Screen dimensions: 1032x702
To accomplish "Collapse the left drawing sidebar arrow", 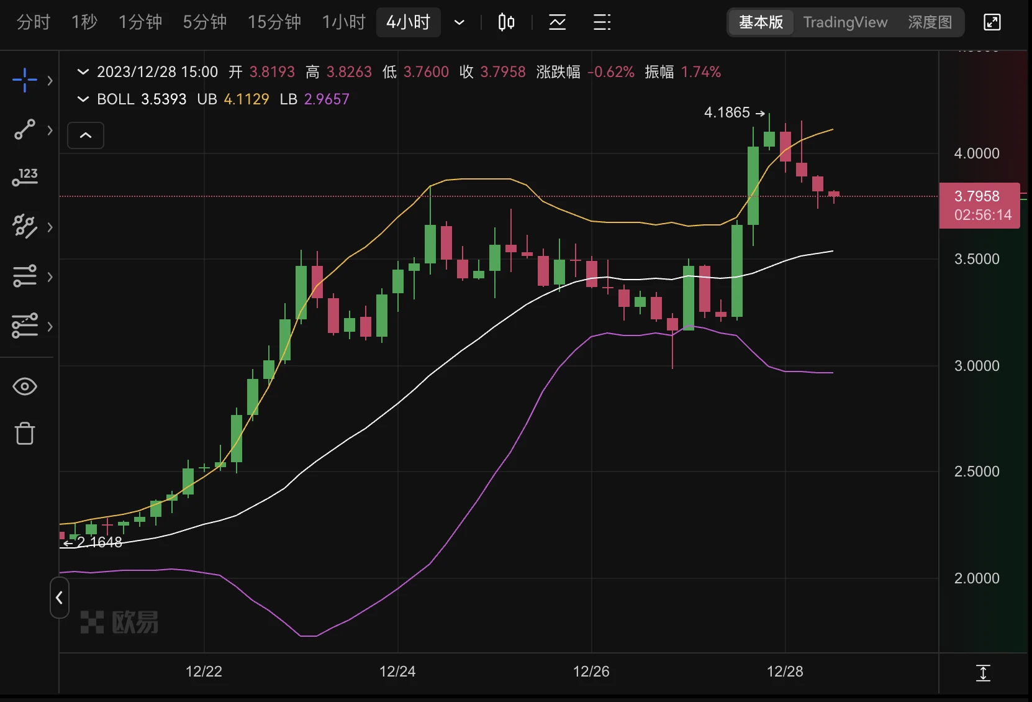I will (59, 598).
